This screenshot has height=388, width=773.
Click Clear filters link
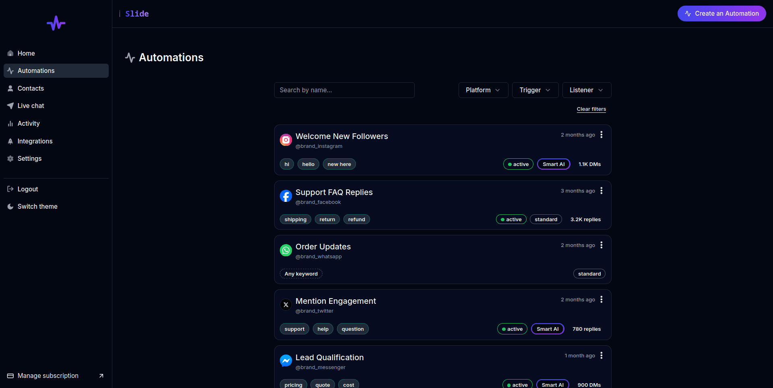point(591,109)
